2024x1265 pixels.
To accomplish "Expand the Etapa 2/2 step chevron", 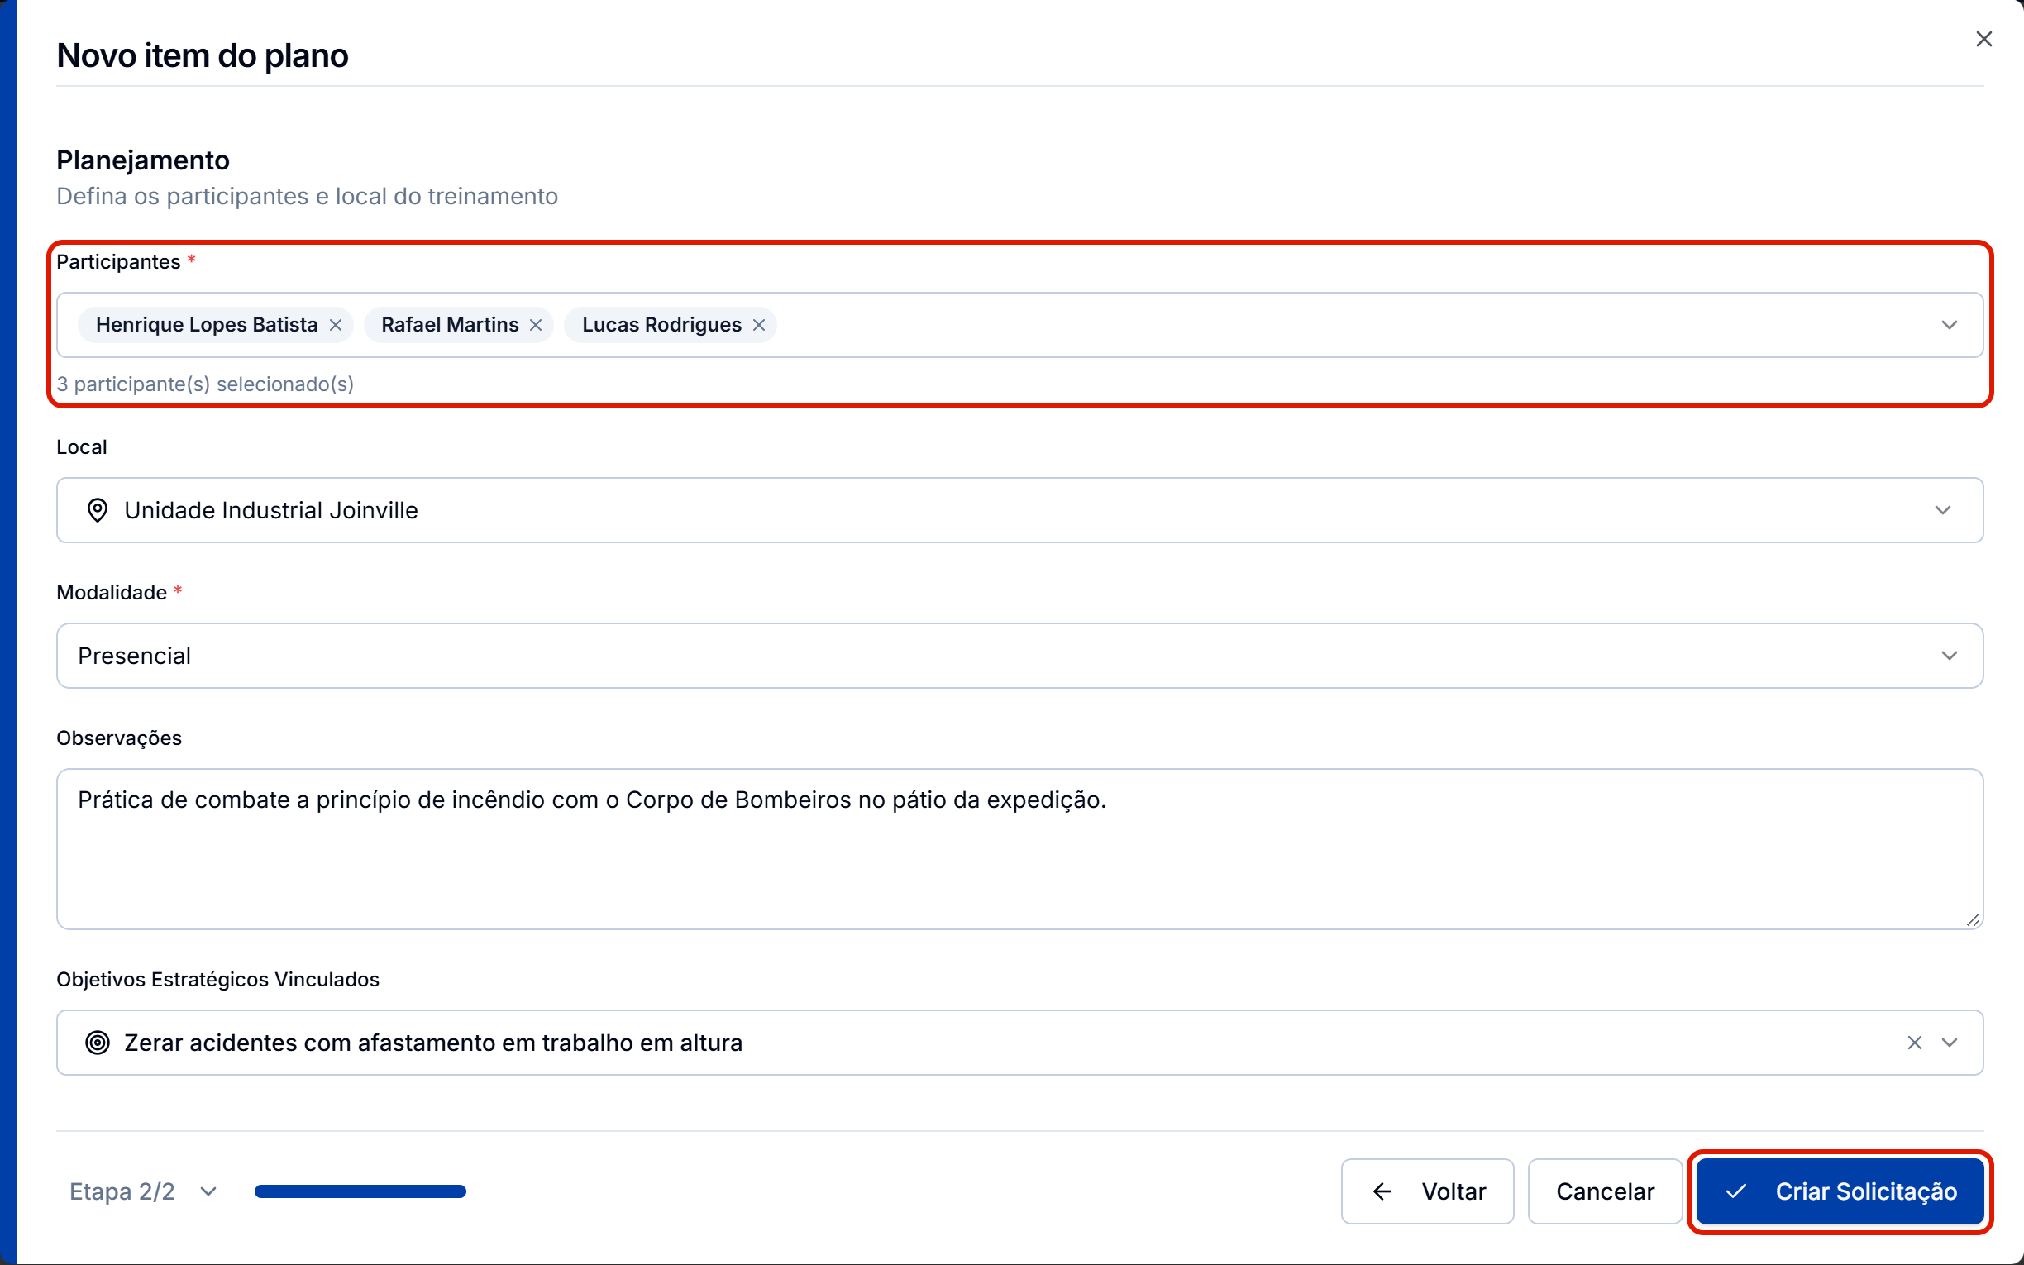I will (208, 1191).
